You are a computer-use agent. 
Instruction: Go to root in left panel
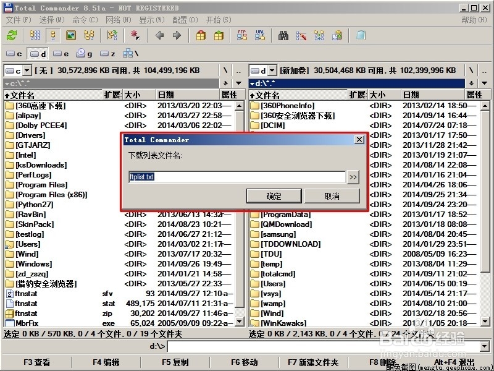[225, 70]
